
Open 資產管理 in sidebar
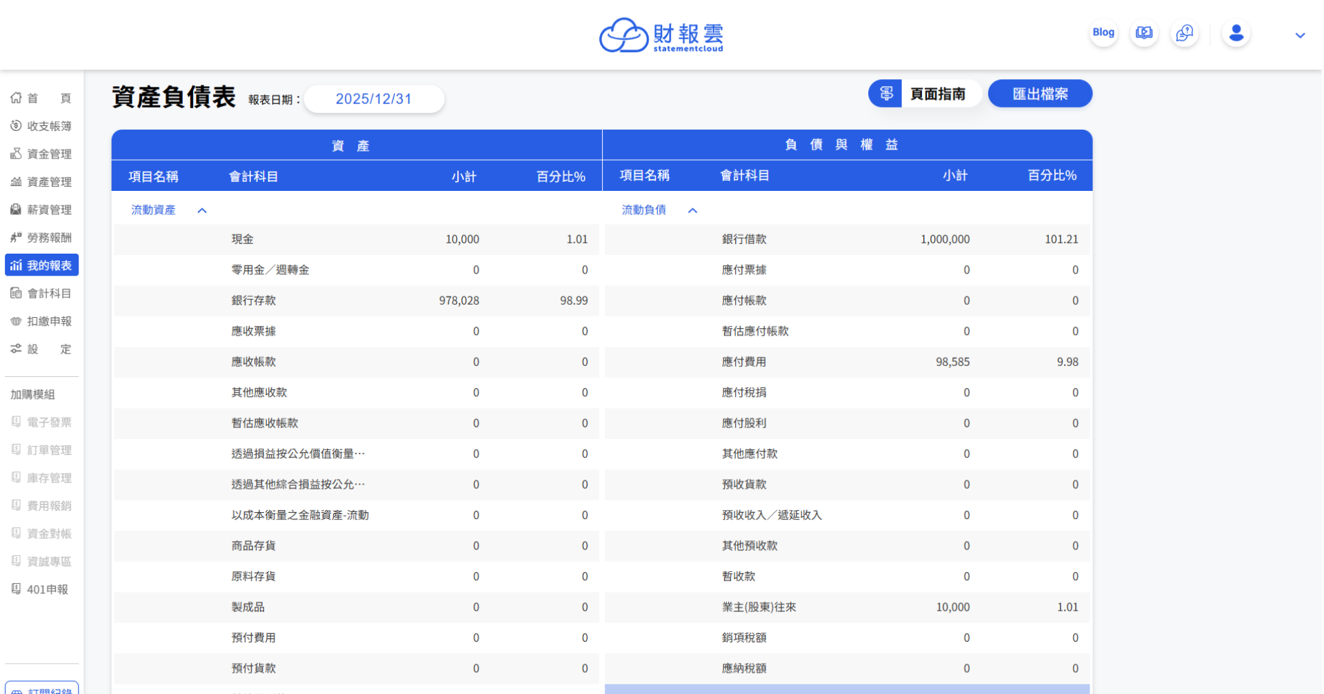41,182
